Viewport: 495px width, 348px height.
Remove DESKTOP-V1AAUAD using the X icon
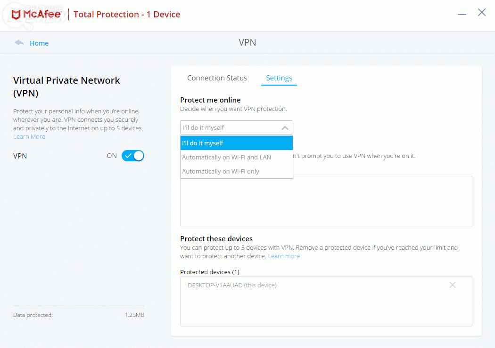[x=453, y=285]
